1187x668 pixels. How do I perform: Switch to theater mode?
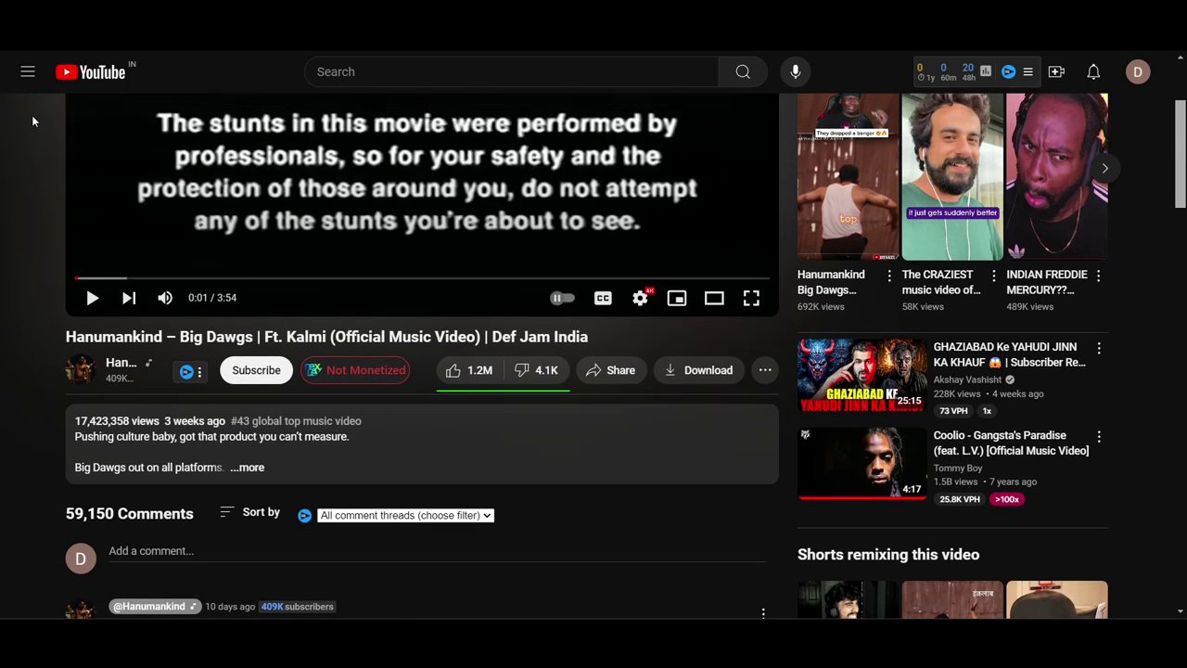coord(714,298)
